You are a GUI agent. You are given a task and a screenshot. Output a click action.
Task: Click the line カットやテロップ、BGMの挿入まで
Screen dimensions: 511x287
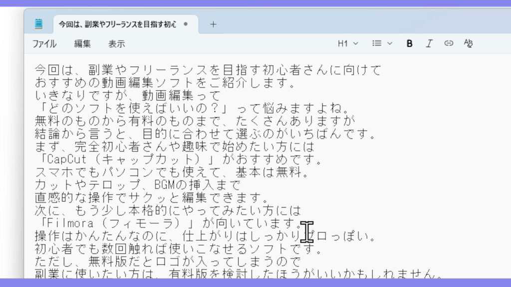coord(138,185)
